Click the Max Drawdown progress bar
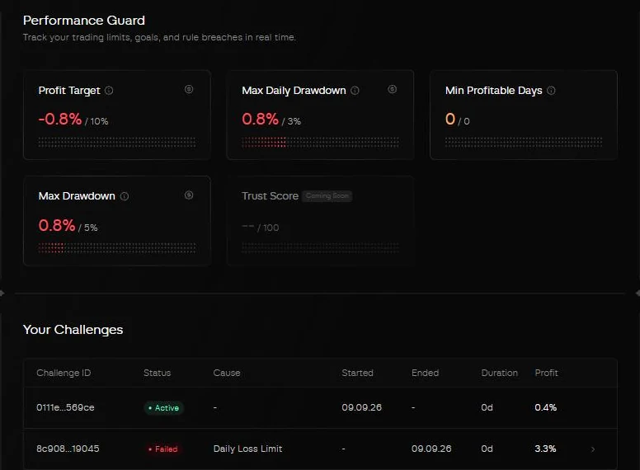This screenshot has width=640, height=470. (x=117, y=248)
